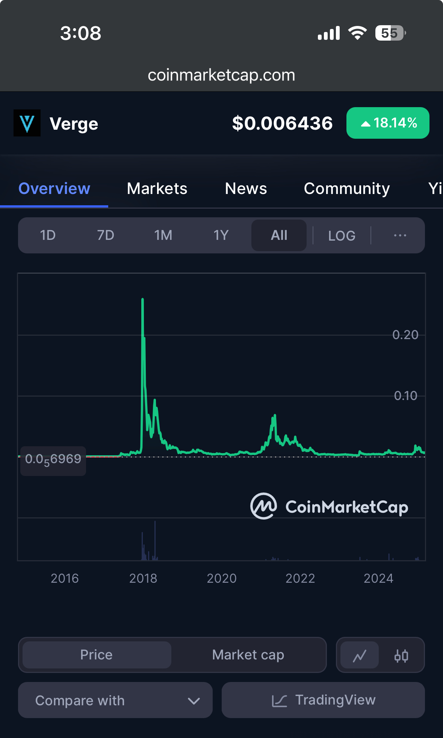Tap the 2018 year axis label
The width and height of the screenshot is (443, 738).
143,578
